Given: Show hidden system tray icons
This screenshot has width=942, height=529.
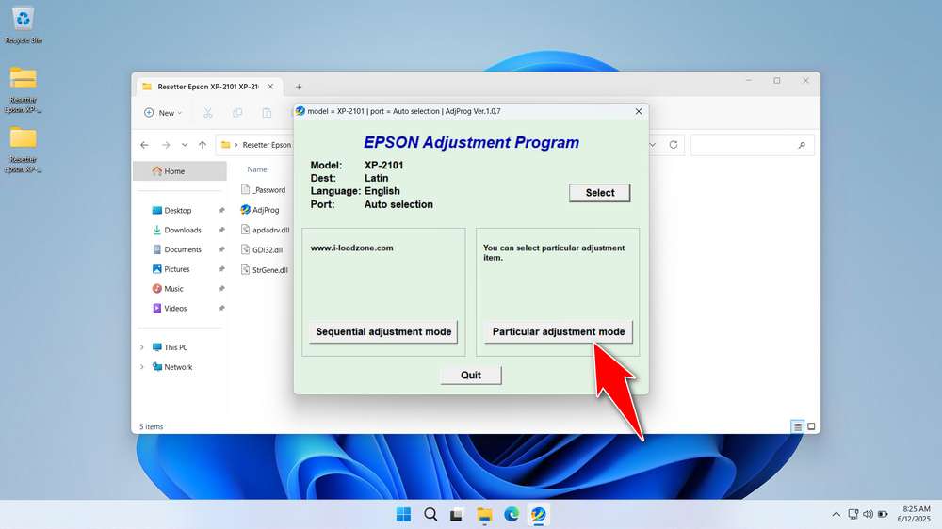Looking at the screenshot, I should point(836,515).
